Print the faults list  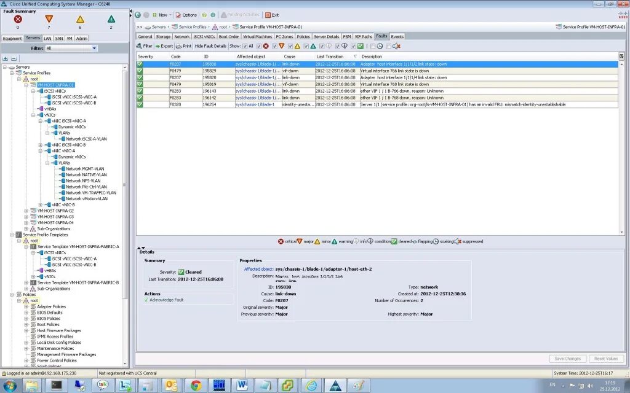183,46
